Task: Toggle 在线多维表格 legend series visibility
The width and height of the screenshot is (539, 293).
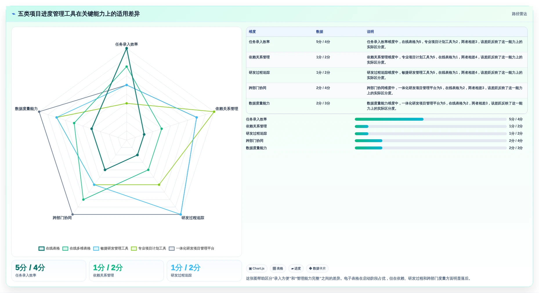Action: point(76,248)
